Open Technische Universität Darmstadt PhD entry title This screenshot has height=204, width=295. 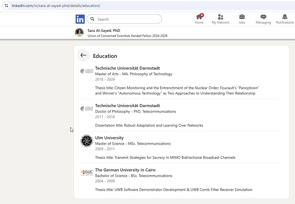pos(127,106)
